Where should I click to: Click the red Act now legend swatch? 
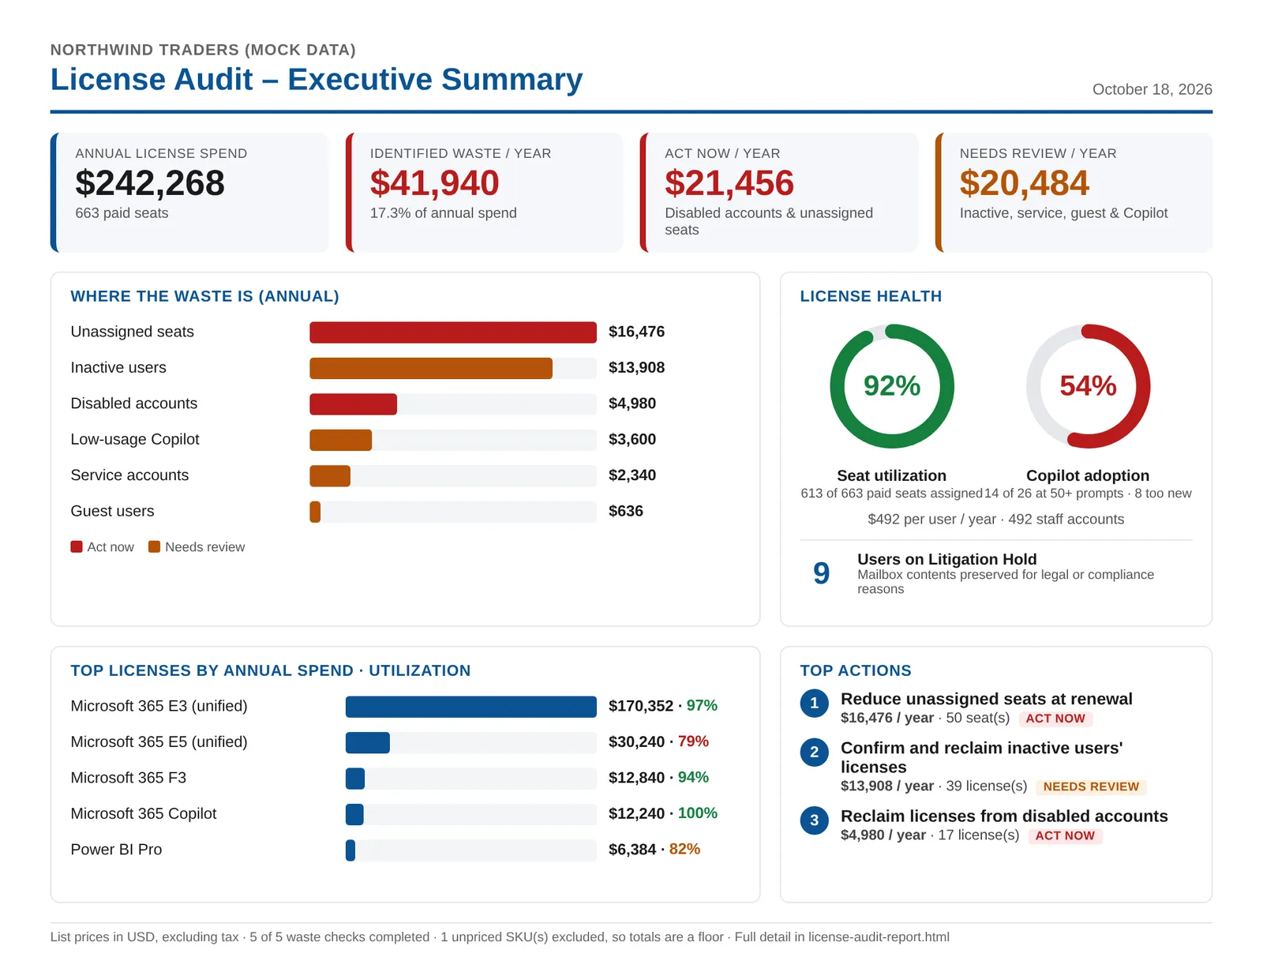click(x=77, y=546)
